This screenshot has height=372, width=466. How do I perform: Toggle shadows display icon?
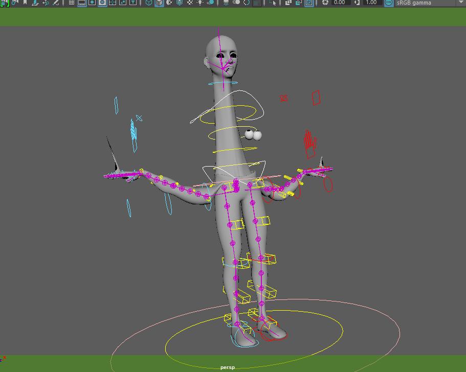[210, 3]
